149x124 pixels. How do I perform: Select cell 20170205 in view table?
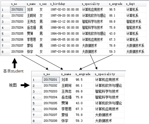[x=51, y=103]
